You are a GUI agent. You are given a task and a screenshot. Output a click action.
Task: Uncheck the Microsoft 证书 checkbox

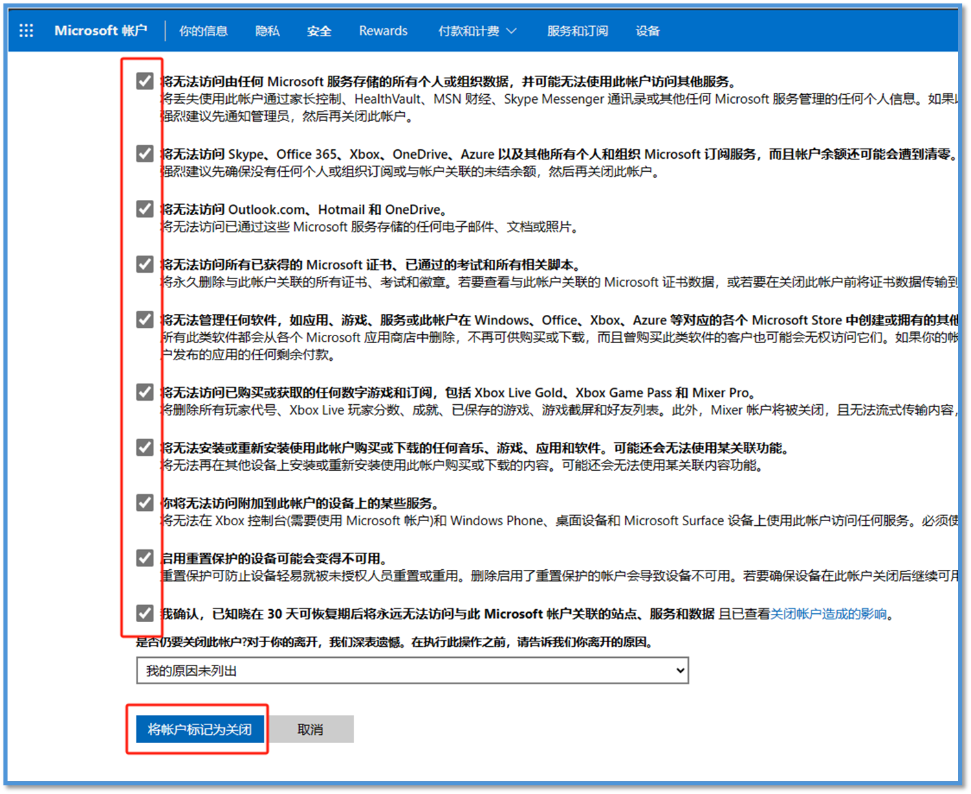pyautogui.click(x=144, y=264)
